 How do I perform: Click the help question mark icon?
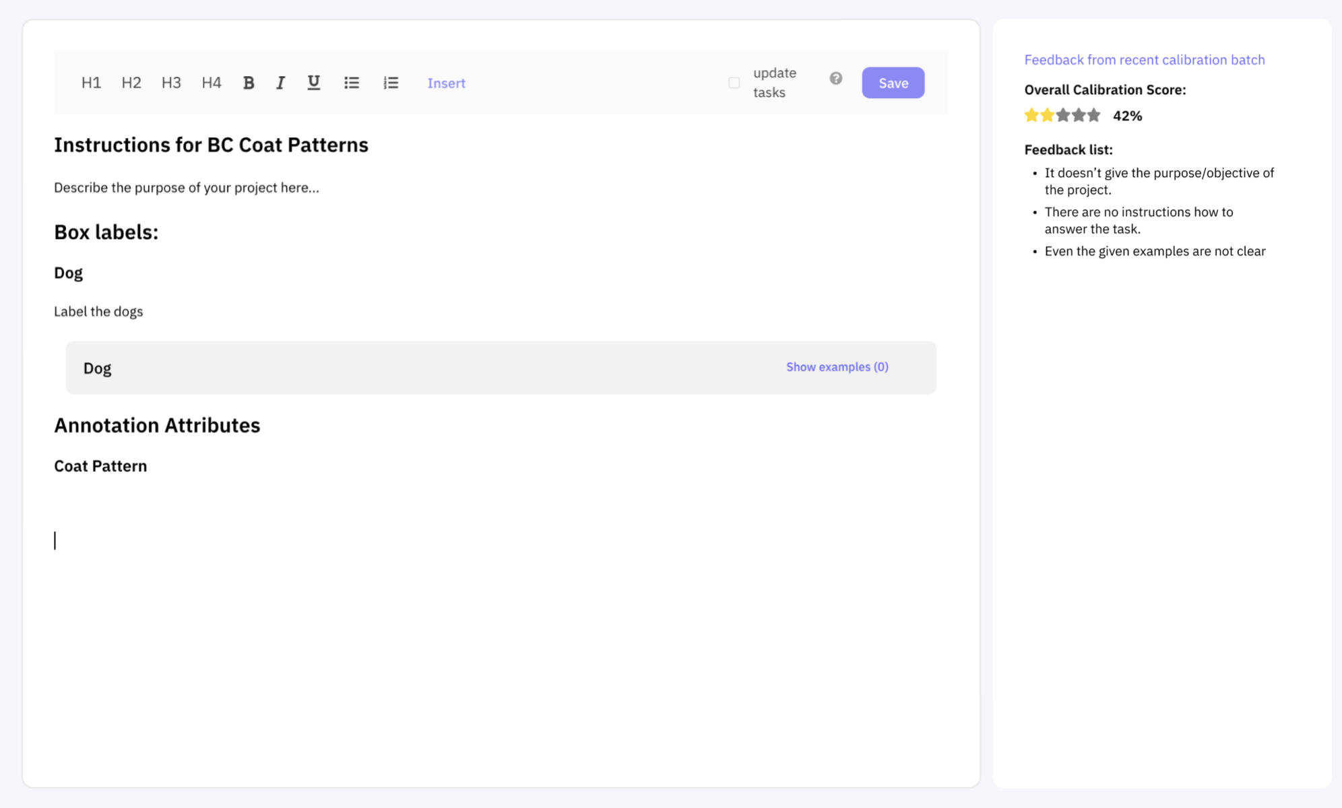(836, 79)
